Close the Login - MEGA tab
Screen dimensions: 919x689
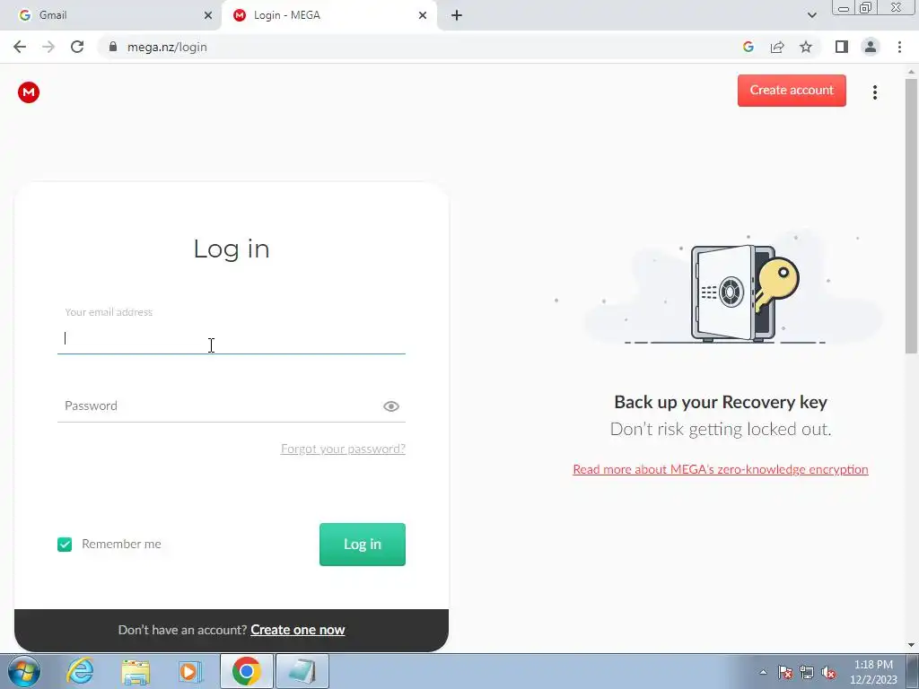click(422, 15)
